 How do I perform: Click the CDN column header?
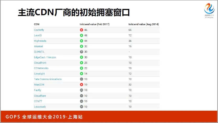[x=37, y=24]
